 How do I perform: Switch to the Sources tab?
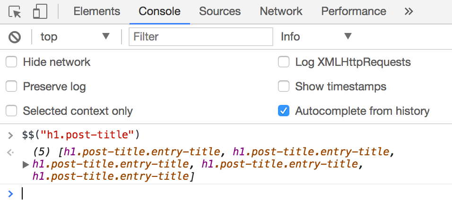(x=220, y=11)
